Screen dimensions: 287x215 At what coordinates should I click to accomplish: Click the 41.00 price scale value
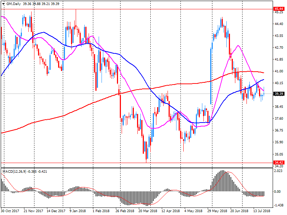coord(279,71)
